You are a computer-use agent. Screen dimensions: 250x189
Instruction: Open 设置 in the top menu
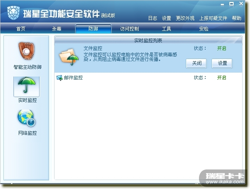click(166, 18)
